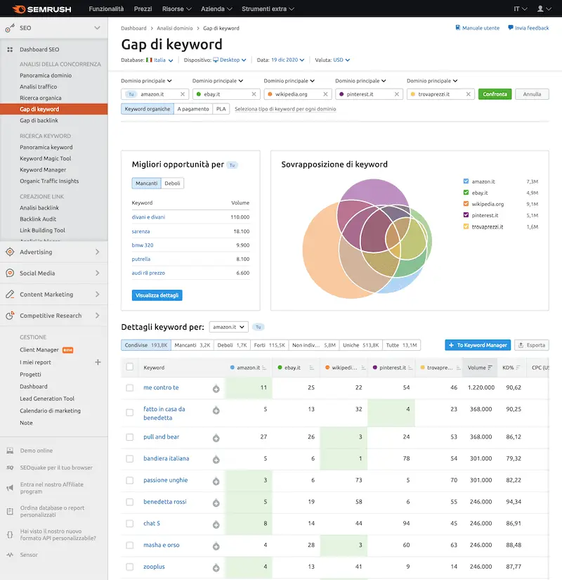
Task: Sort table by KD% column icon
Action: (518, 368)
